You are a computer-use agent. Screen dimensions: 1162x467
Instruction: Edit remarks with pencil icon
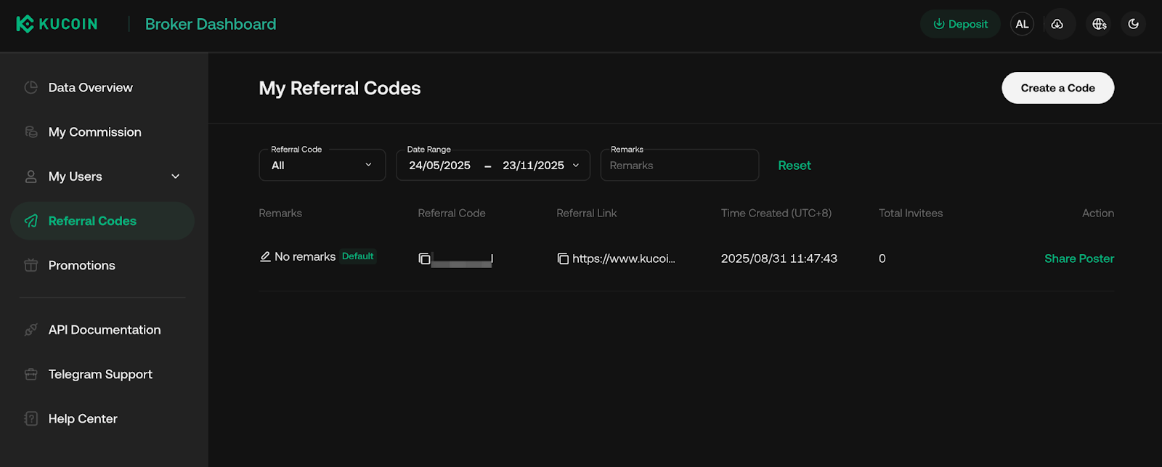pos(265,256)
